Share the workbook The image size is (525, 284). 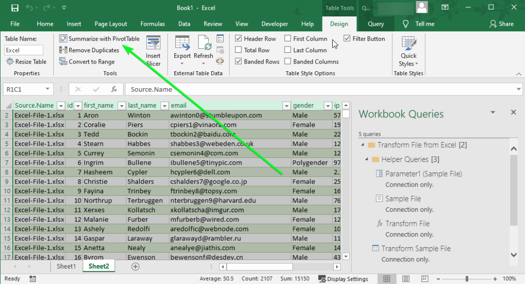tap(501, 24)
